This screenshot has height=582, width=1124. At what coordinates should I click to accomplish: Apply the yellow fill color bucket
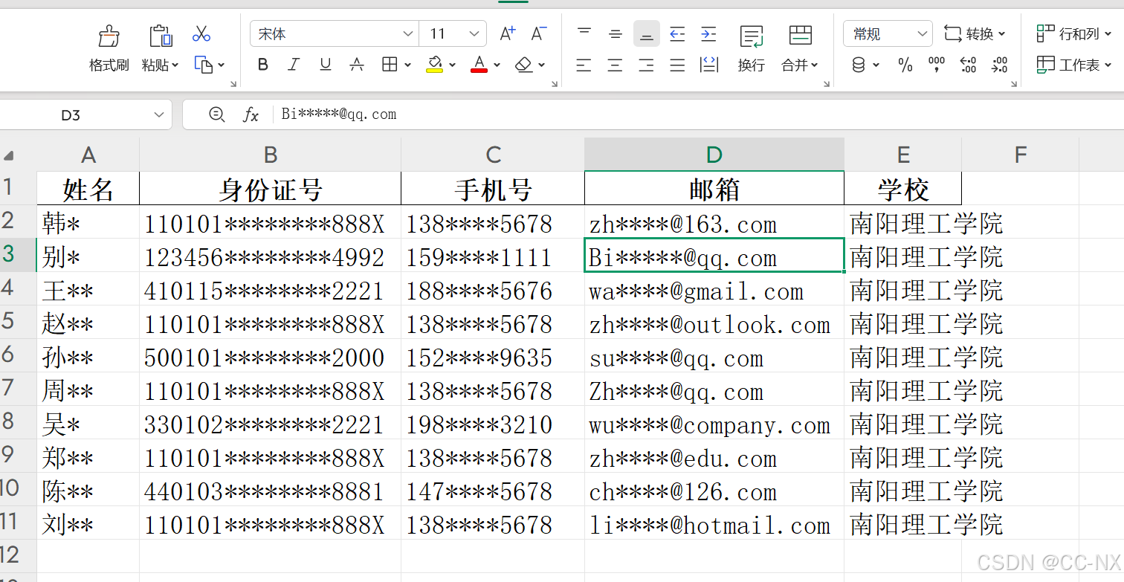tap(435, 65)
